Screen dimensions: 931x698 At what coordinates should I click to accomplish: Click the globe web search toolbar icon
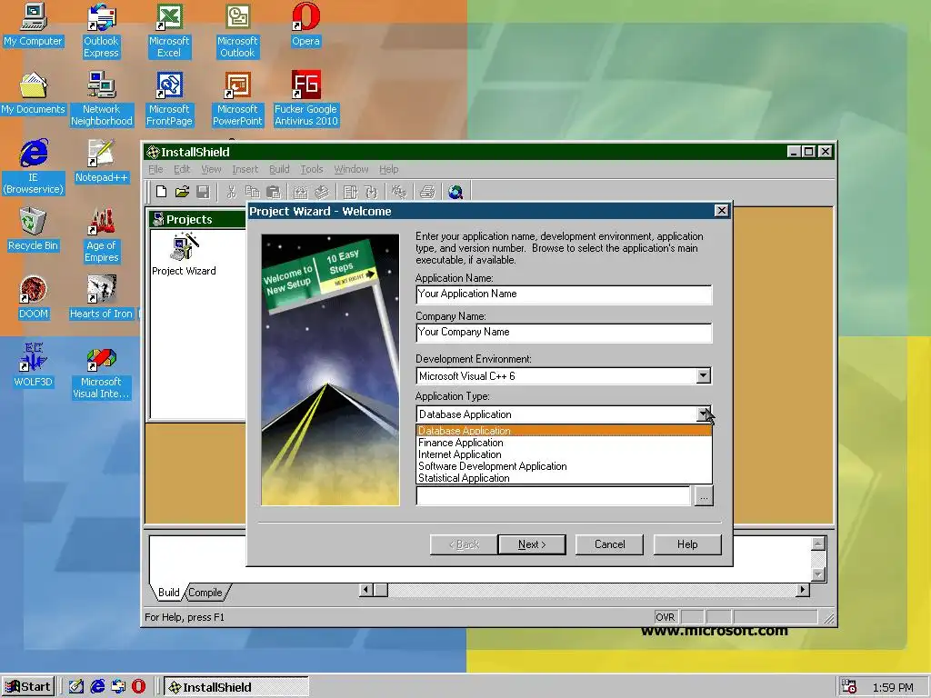click(x=455, y=192)
